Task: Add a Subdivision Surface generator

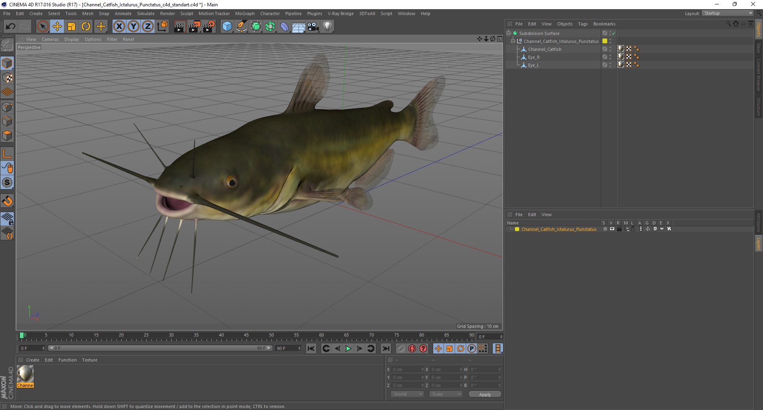Action: click(x=256, y=27)
